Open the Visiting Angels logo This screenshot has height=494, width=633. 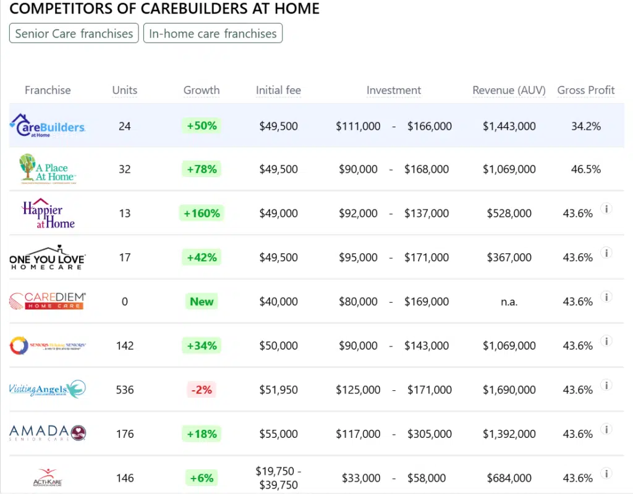[48, 390]
